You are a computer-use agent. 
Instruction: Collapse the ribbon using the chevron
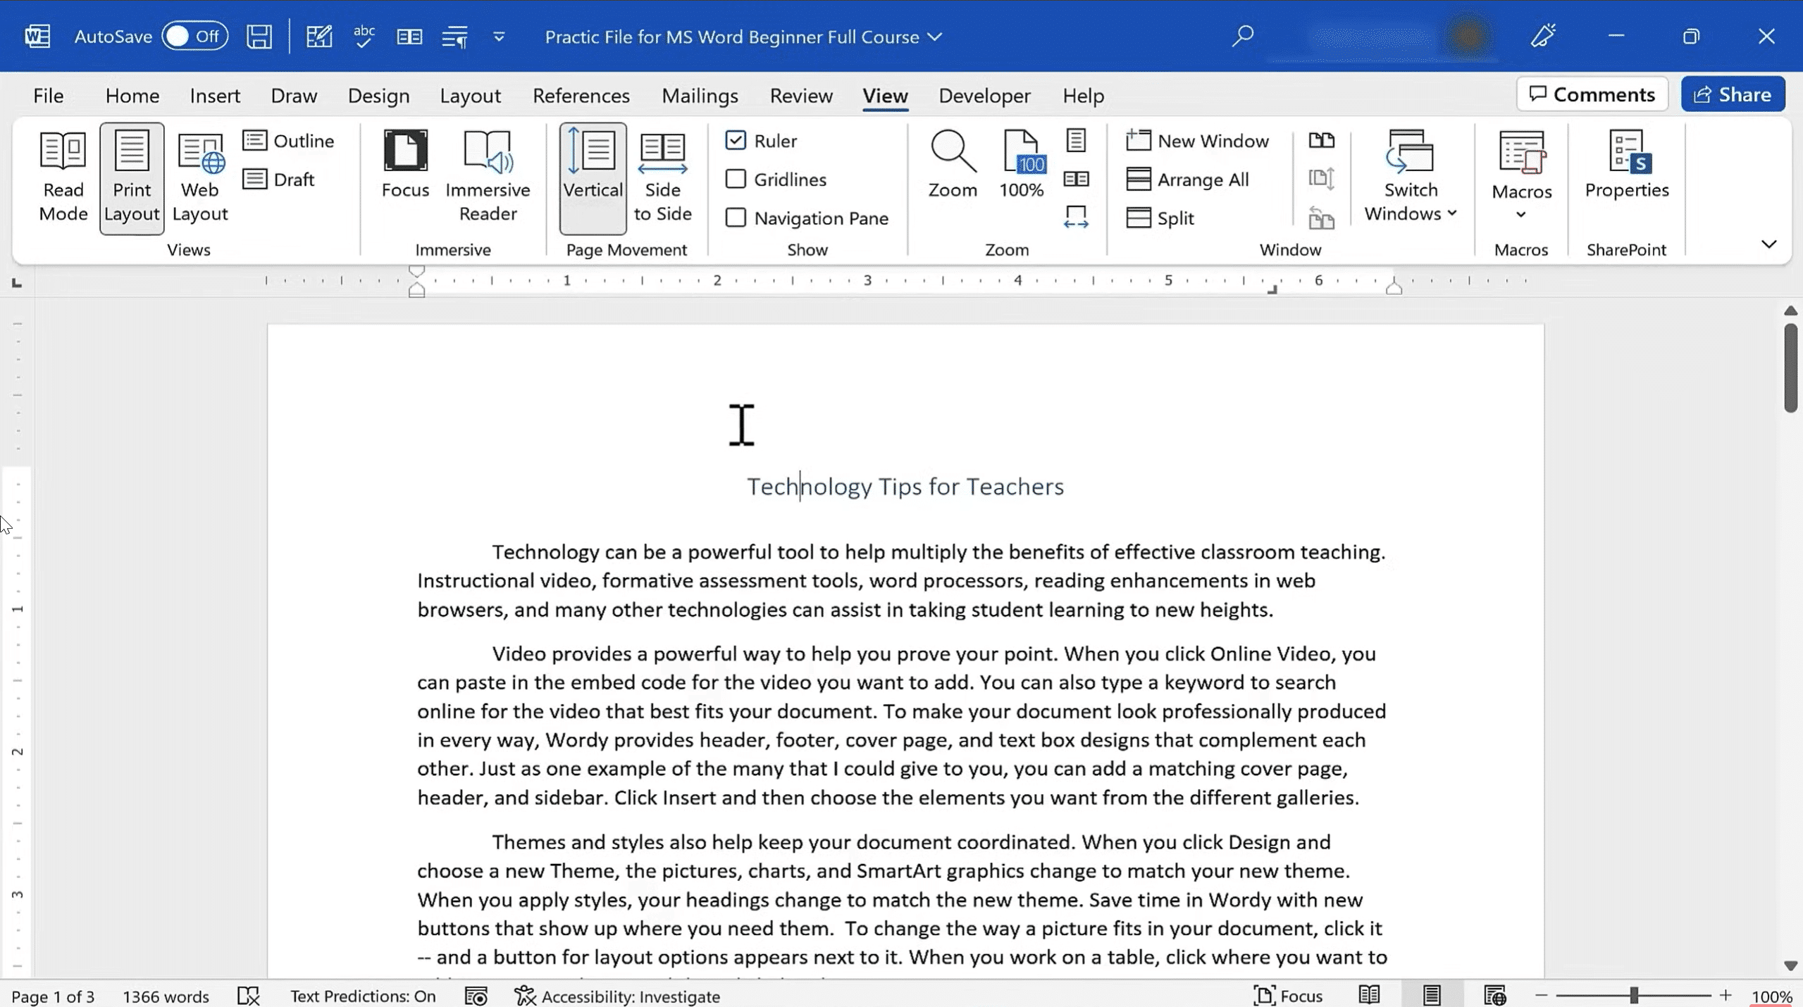coord(1768,244)
